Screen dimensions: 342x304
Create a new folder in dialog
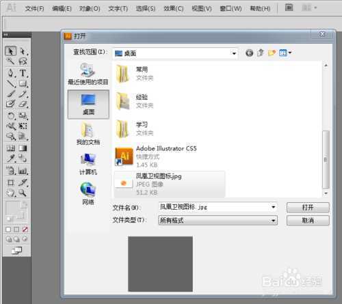(272, 53)
